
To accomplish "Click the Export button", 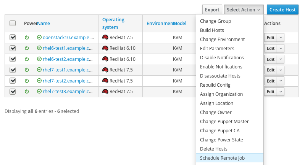I will click(x=212, y=10).
